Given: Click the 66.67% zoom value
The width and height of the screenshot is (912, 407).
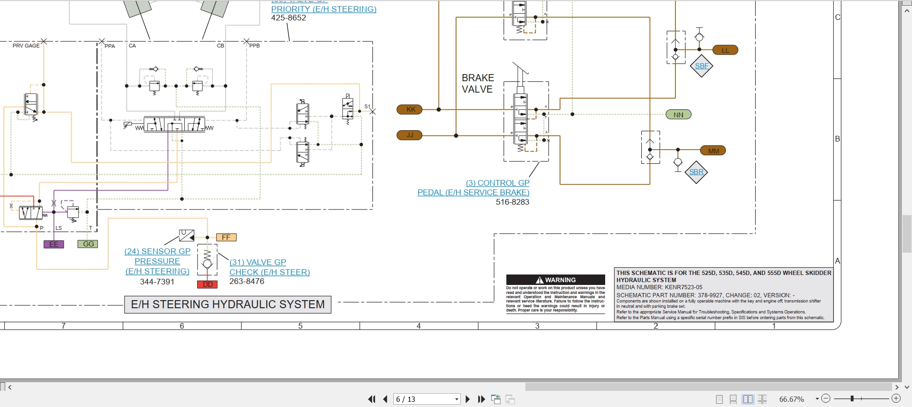Looking at the screenshot, I should (791, 399).
